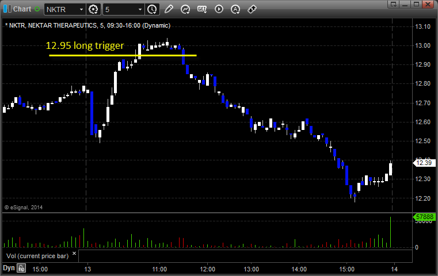Click the pop-out window icon
438x276 pixels.
(394, 4)
